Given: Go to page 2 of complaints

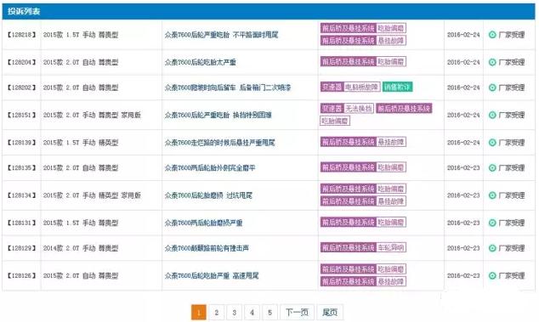Looking at the screenshot, I should (x=217, y=313).
